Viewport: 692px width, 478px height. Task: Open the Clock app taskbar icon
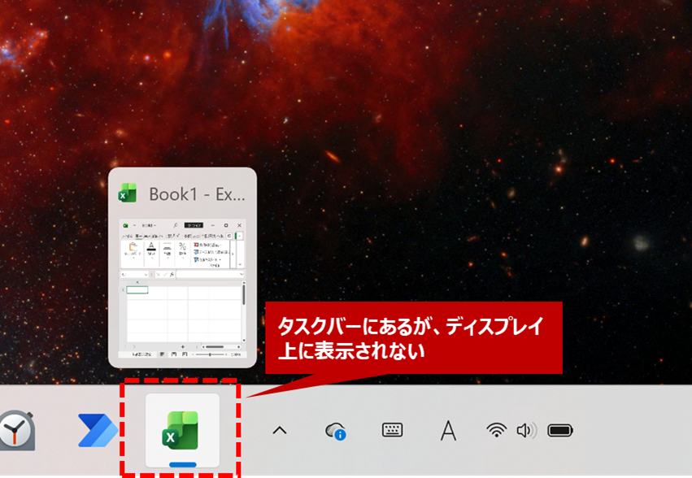(16, 430)
